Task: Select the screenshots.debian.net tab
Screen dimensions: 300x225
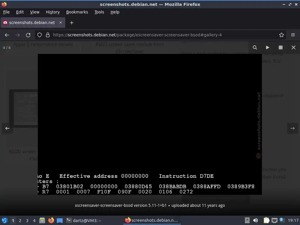Action: click(x=33, y=23)
